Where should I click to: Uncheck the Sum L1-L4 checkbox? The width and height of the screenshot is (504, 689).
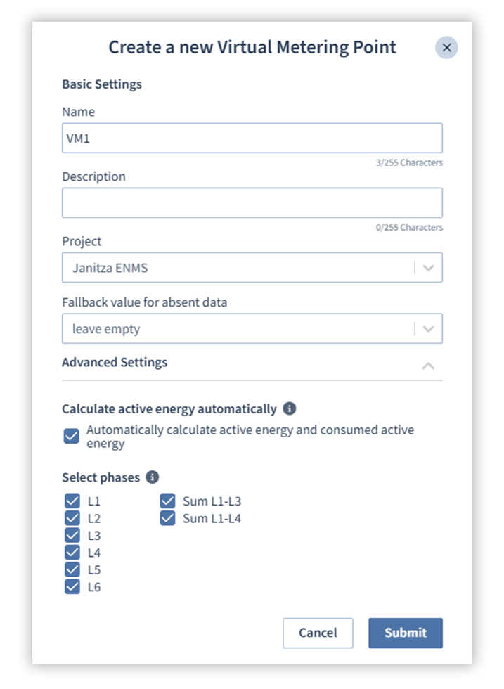click(x=167, y=519)
